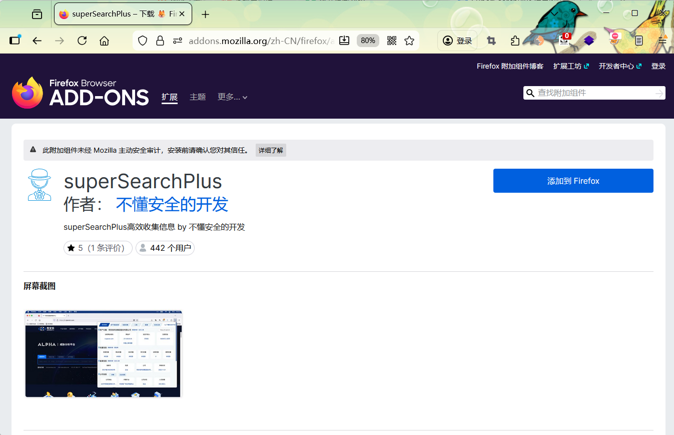Open 开发者中心 external link
Image resolution: width=674 pixels, height=435 pixels.
[620, 66]
